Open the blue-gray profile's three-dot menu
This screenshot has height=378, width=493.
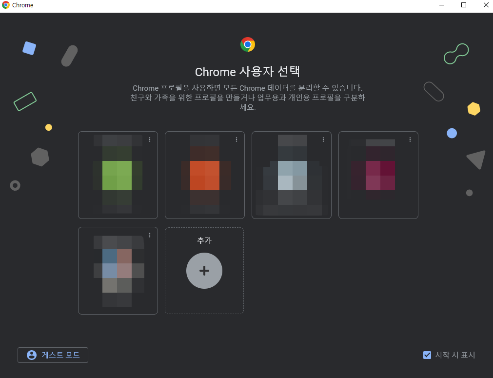[323, 139]
